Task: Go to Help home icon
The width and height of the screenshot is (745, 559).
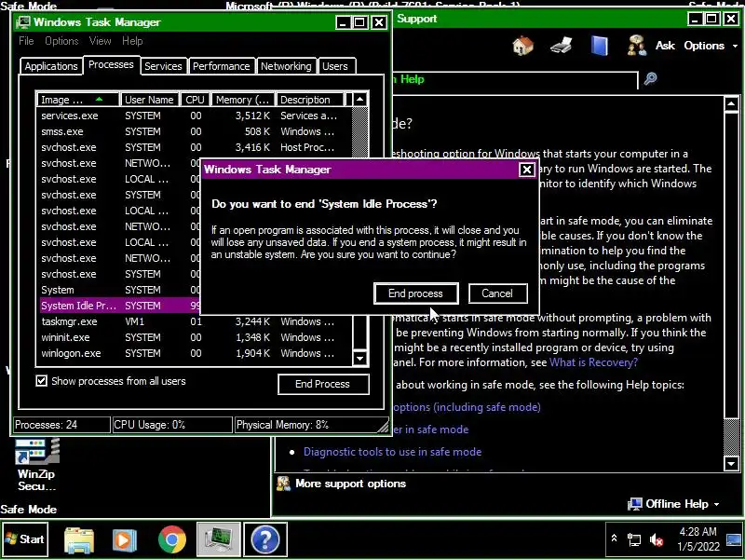Action: coord(522,46)
